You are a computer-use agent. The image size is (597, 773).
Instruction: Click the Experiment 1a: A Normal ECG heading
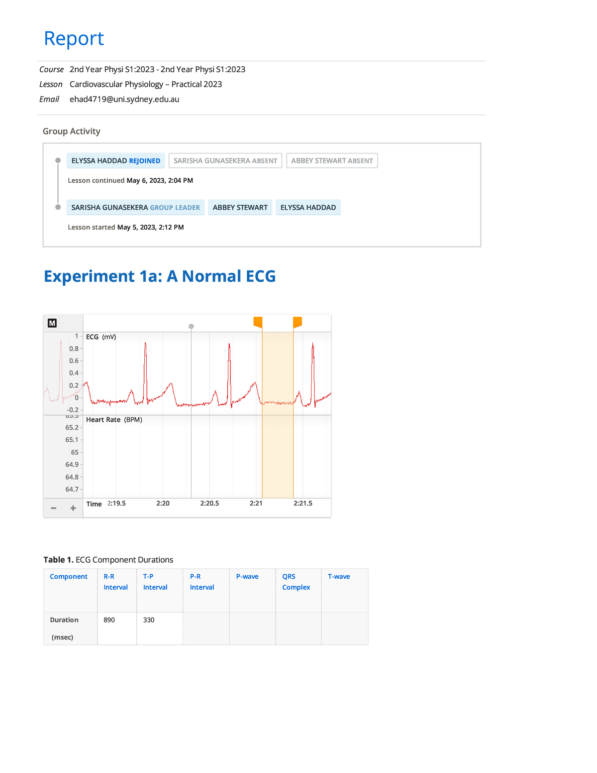pos(160,276)
